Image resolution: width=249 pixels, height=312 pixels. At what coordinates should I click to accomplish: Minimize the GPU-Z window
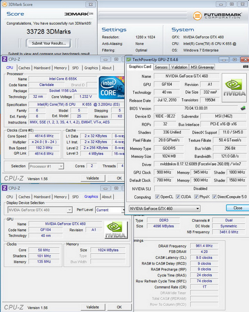[224, 59]
